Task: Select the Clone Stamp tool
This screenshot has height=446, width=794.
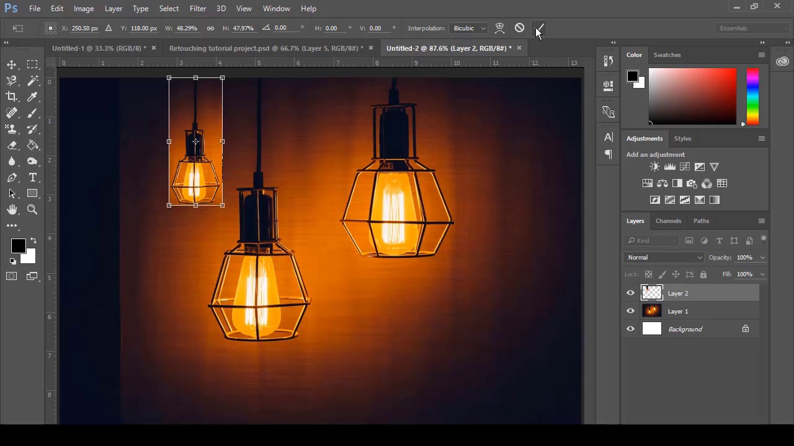Action: 12,129
